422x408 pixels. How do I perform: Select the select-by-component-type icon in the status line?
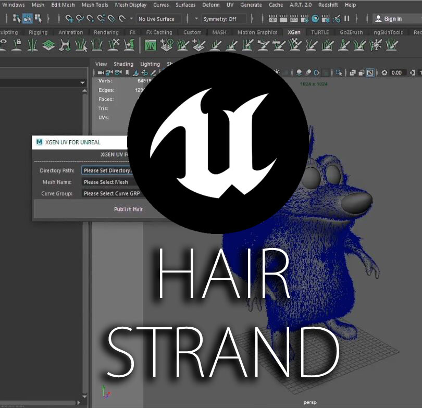(x=38, y=20)
